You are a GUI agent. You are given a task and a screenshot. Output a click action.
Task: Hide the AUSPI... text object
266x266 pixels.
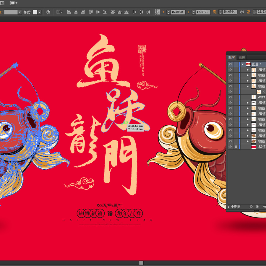230,97
